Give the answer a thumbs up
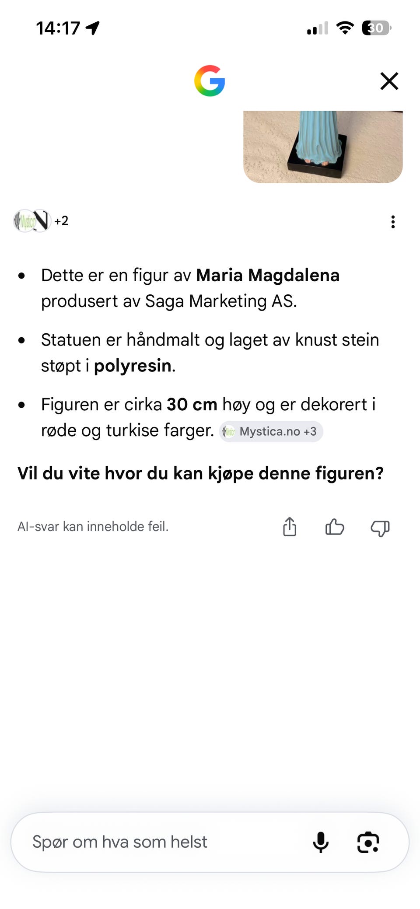Image resolution: width=420 pixels, height=909 pixels. click(x=335, y=527)
